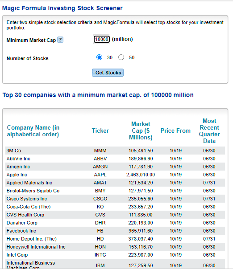Click market cap value 233,657.20
Viewport: 233px width, 269px height.
point(141,207)
